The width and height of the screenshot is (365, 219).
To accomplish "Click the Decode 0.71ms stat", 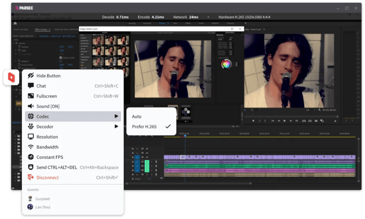I will pyautogui.click(x=115, y=17).
